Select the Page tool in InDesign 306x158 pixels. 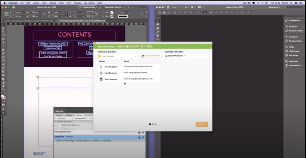[x=3, y=32]
